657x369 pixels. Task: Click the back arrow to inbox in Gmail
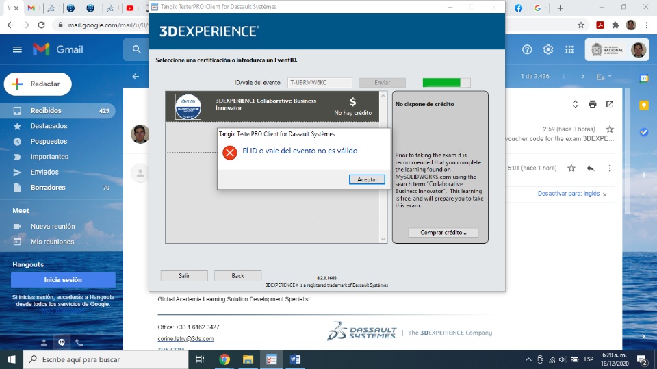pos(136,76)
